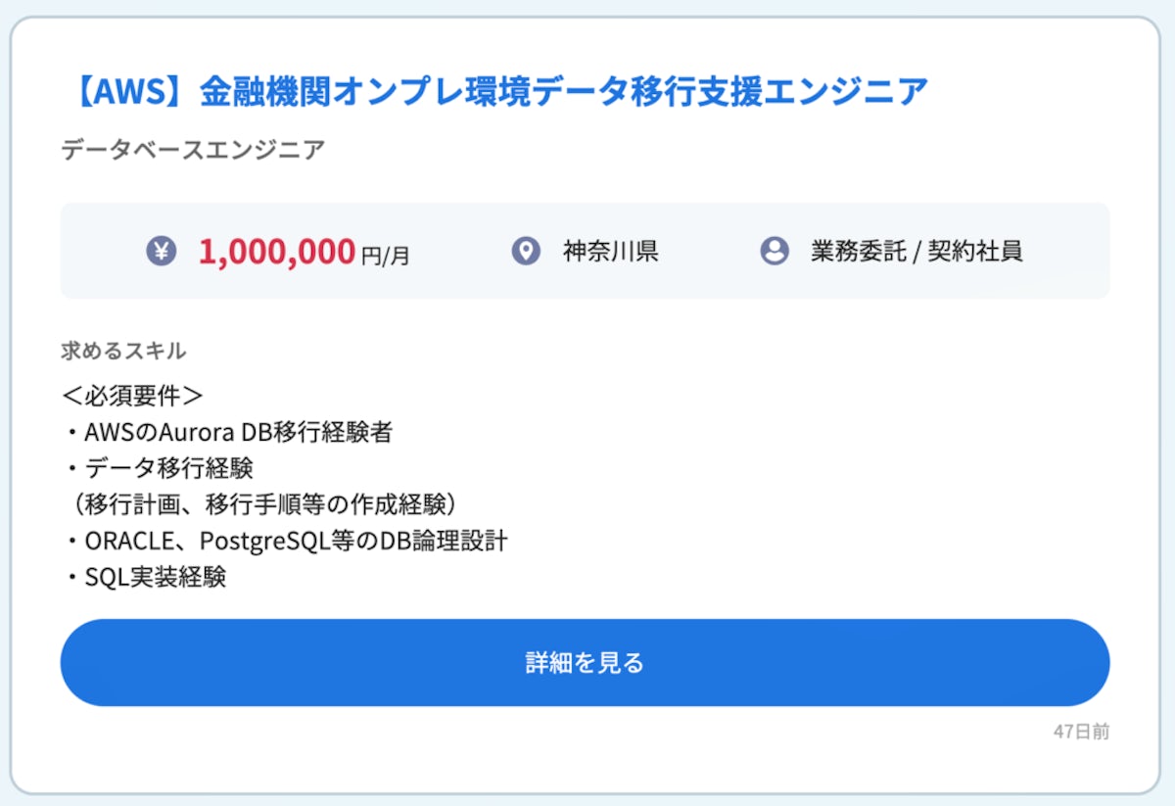The height and width of the screenshot is (806, 1175).
Task: Click the ＜必須要件＞ requirements header line
Action: [x=132, y=396]
